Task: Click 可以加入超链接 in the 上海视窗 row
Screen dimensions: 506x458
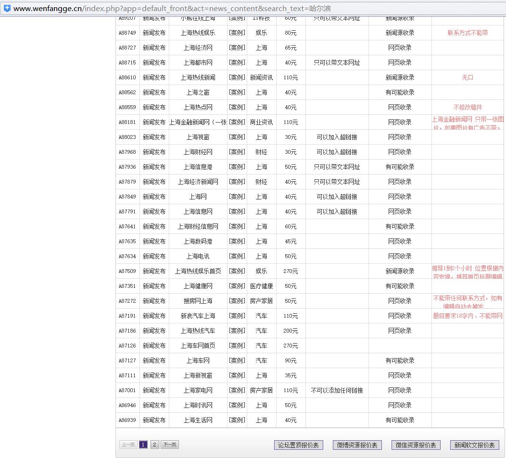Action: pyautogui.click(x=337, y=137)
